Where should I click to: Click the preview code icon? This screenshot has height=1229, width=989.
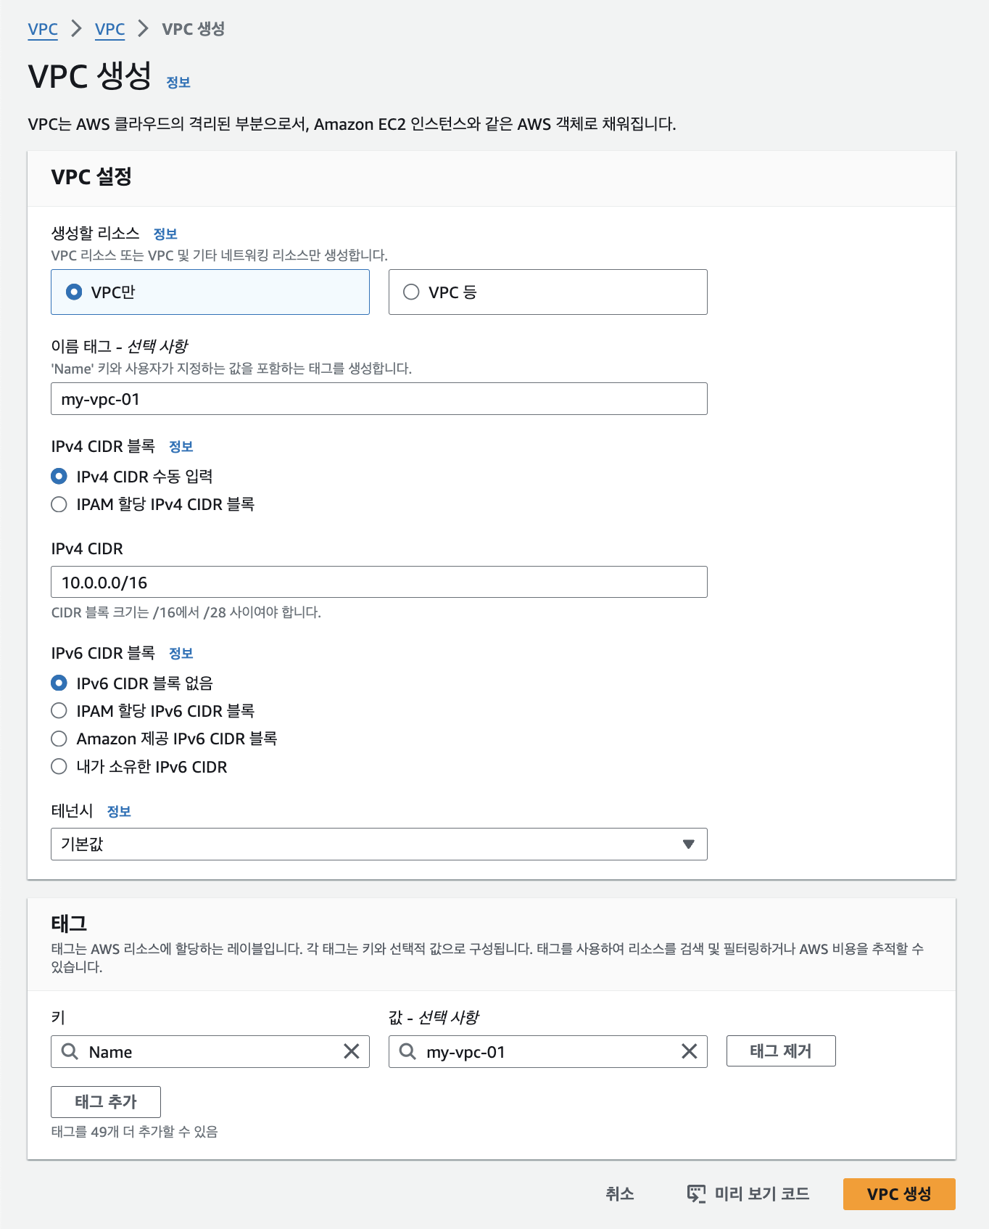[696, 1193]
